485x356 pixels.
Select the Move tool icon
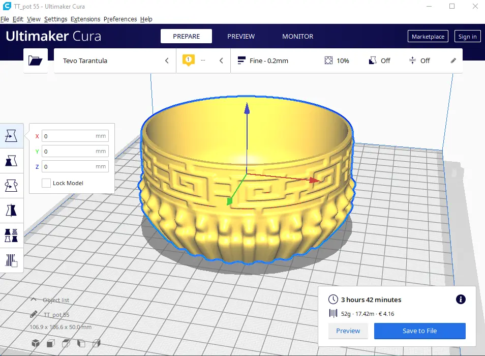11,136
